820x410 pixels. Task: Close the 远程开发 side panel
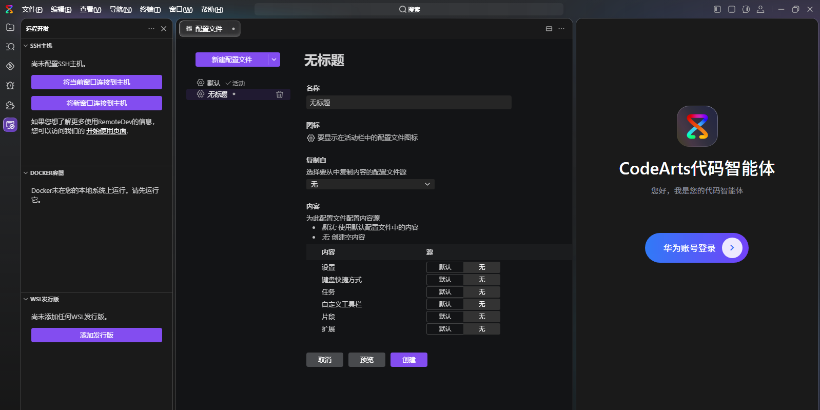(x=164, y=29)
